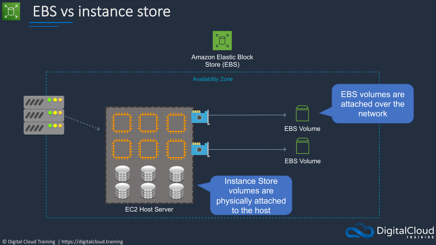Click the top-right orange CPU chip icon
Viewport: 436px width, 245px height.
(176, 123)
